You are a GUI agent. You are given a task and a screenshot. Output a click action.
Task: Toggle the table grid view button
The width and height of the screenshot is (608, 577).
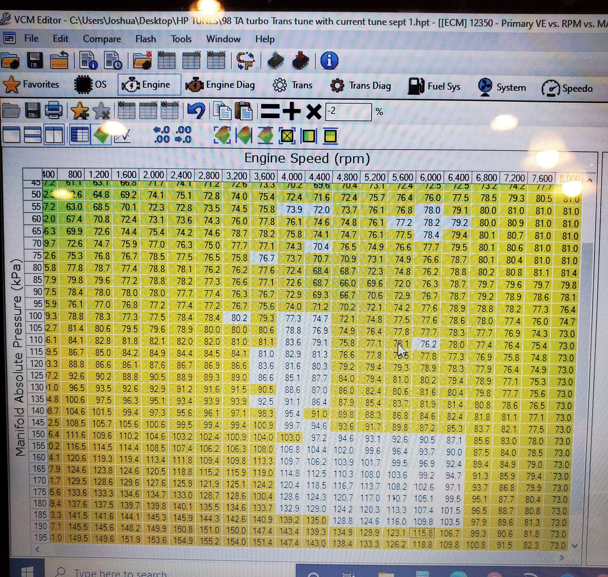[80, 135]
